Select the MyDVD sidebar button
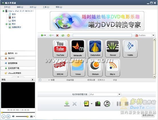 point(18,58)
